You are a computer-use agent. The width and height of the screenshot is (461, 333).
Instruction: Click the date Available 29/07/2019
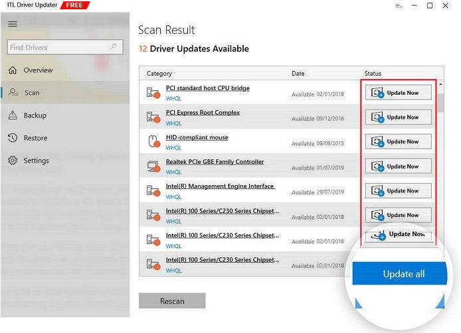tap(318, 192)
